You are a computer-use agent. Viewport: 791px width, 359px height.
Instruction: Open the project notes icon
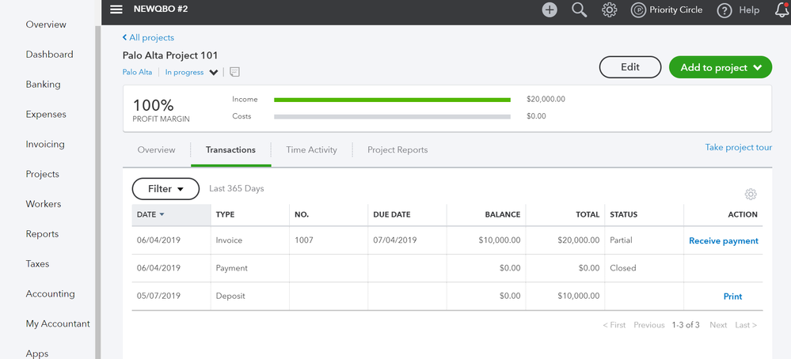pyautogui.click(x=235, y=72)
